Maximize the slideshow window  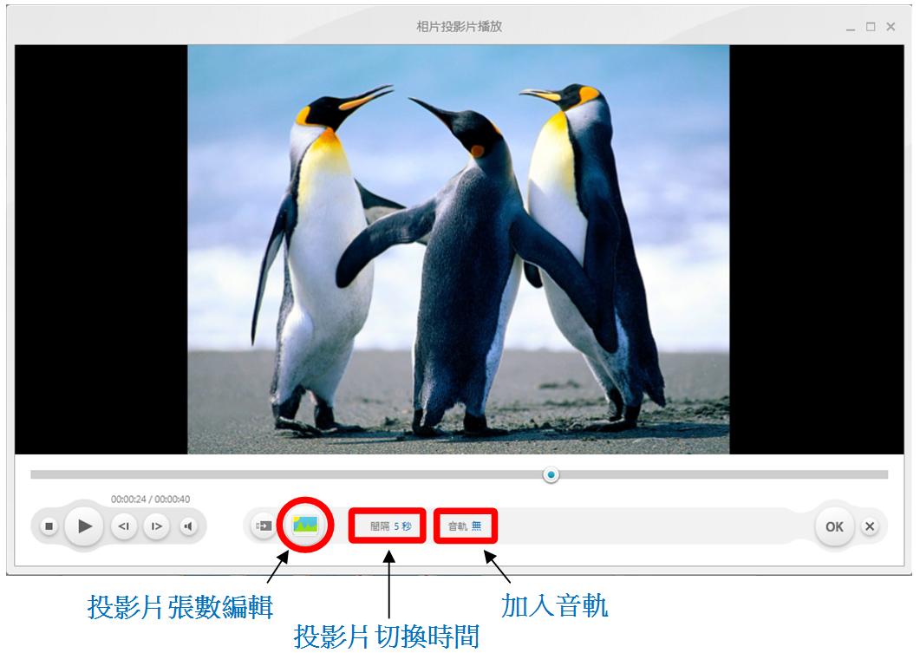(x=871, y=26)
